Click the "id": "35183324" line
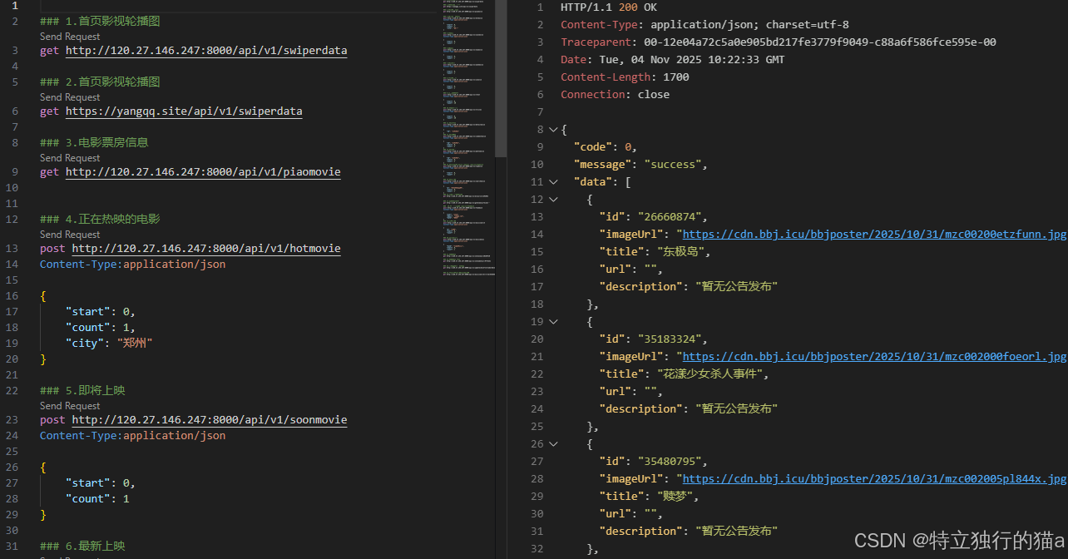 (x=654, y=339)
